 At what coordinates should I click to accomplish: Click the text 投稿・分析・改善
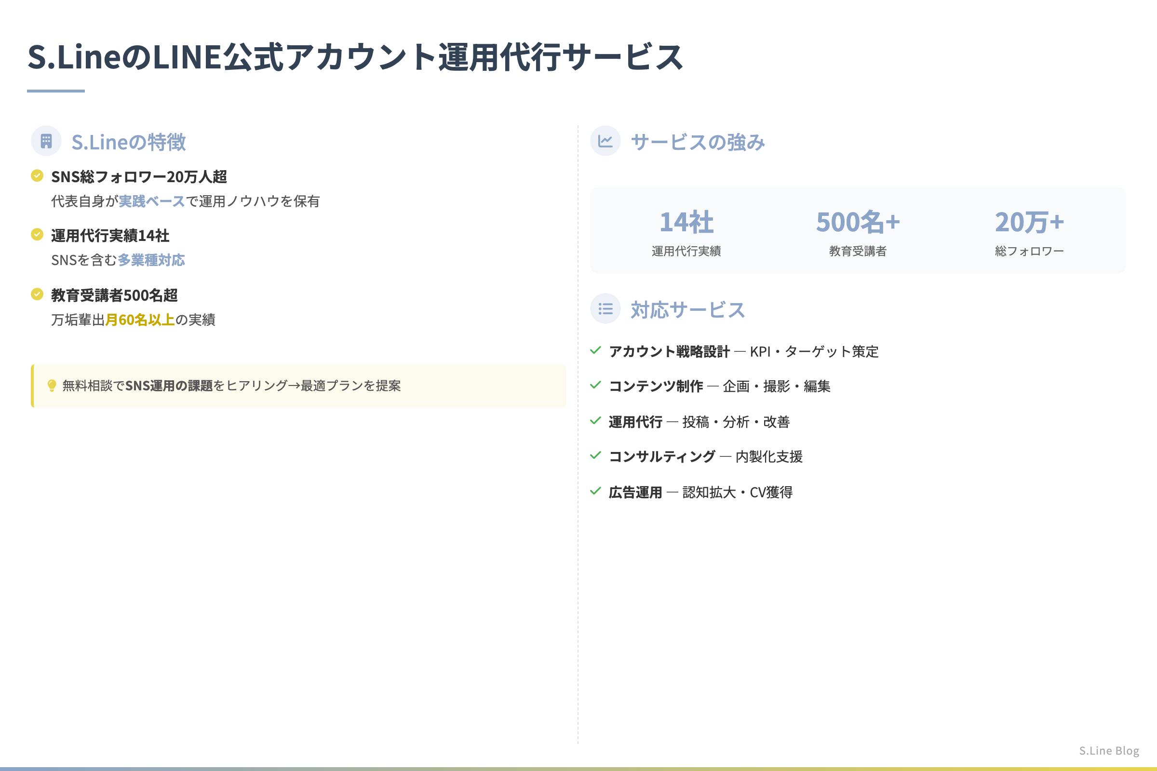tap(736, 421)
